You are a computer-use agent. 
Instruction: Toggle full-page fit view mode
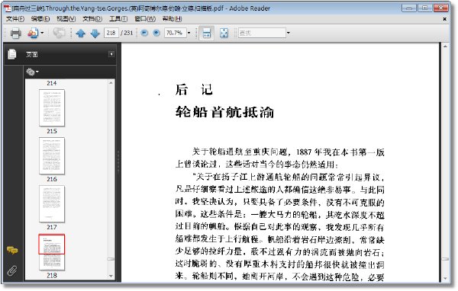pyautogui.click(x=224, y=33)
